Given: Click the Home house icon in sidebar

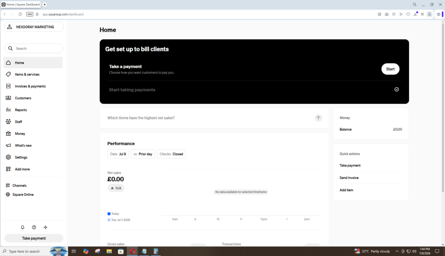Looking at the screenshot, I should point(8,62).
